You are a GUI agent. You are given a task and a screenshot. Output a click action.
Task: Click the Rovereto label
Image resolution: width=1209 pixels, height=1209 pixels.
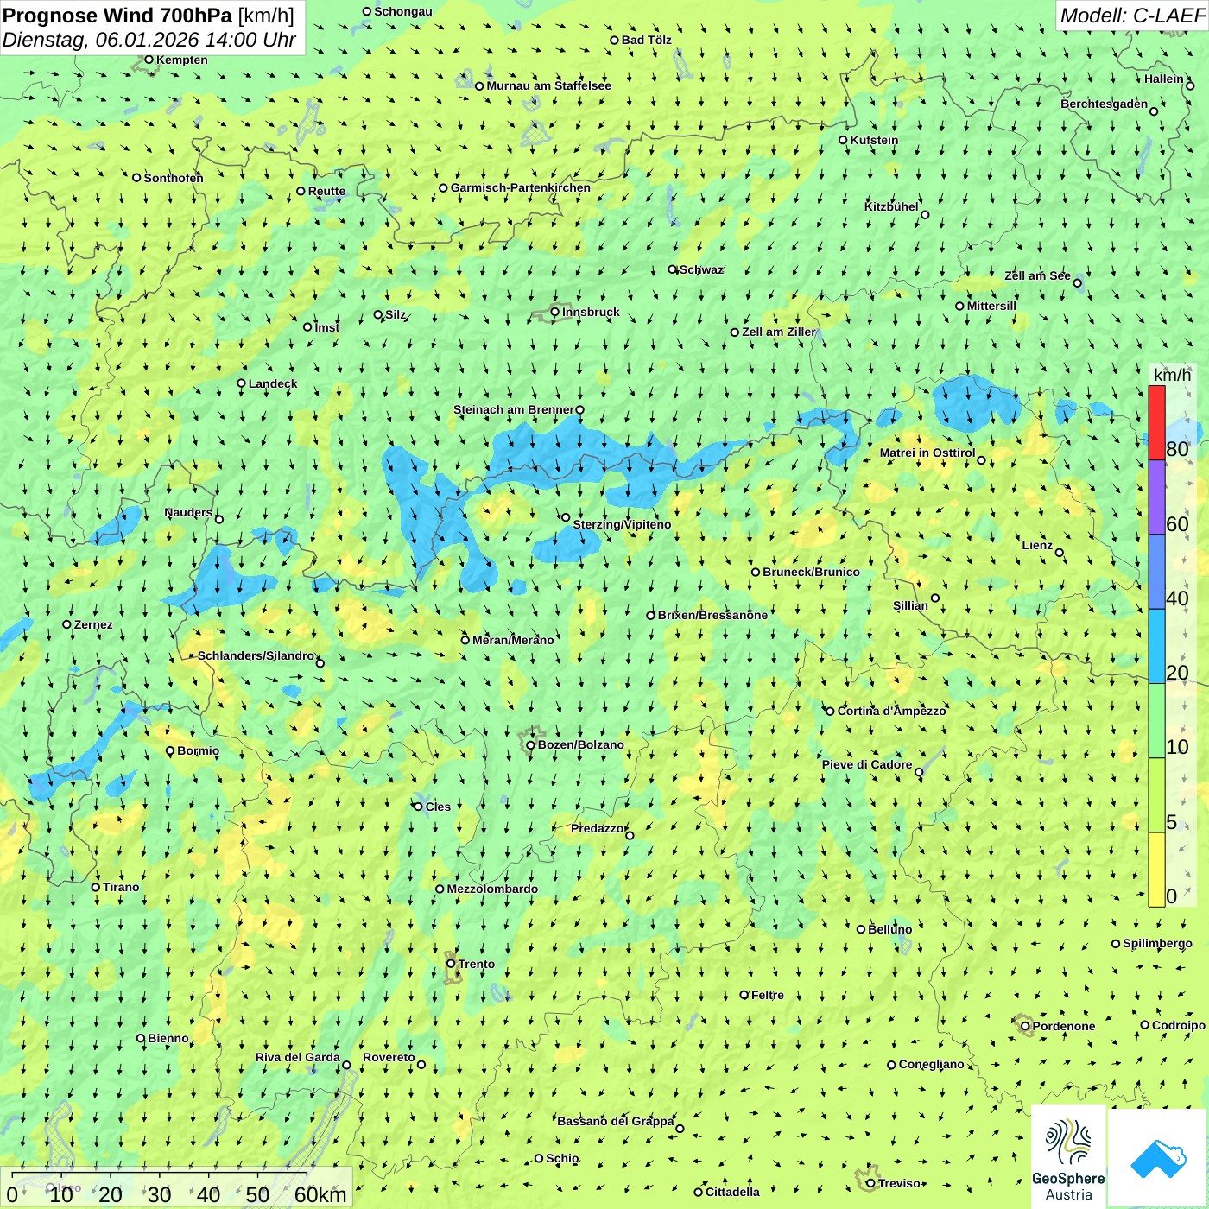tap(389, 1057)
